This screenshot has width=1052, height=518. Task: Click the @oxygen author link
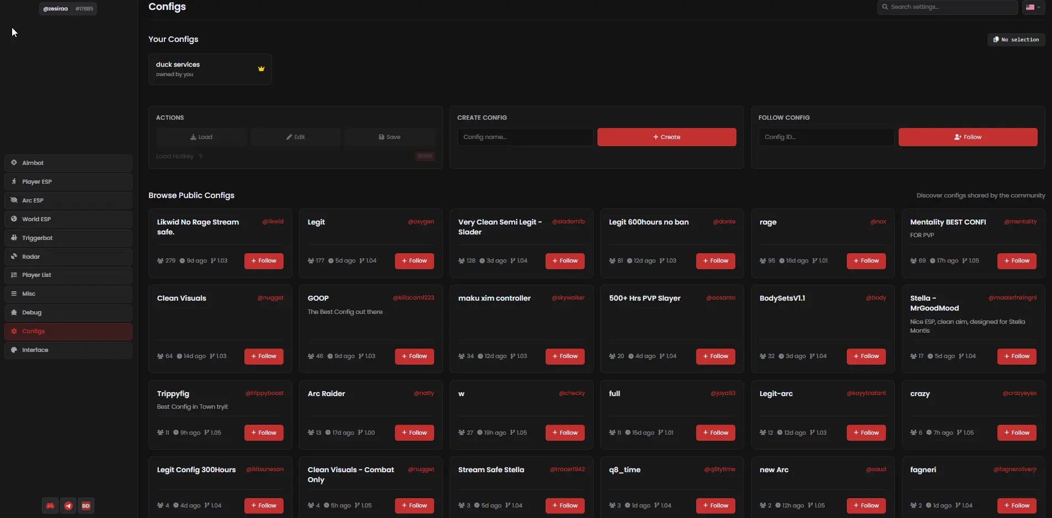tap(421, 222)
